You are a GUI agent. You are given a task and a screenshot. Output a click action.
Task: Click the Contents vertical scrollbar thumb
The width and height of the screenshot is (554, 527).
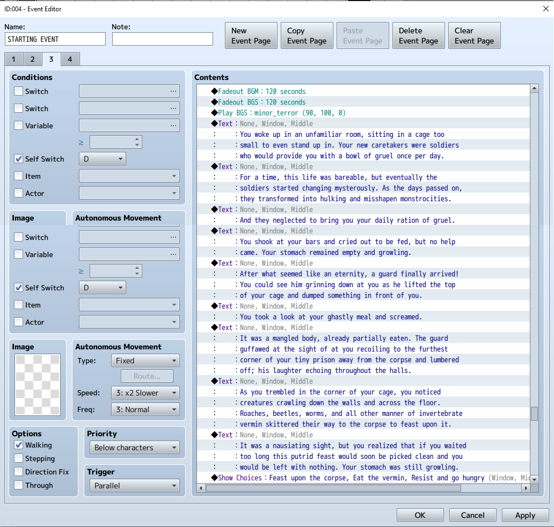coord(534,414)
